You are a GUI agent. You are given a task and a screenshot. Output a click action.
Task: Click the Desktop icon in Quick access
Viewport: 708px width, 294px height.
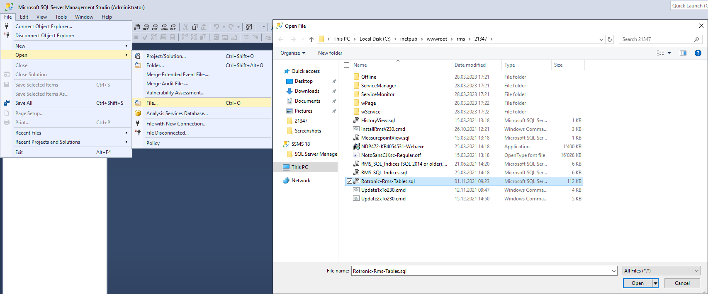290,81
